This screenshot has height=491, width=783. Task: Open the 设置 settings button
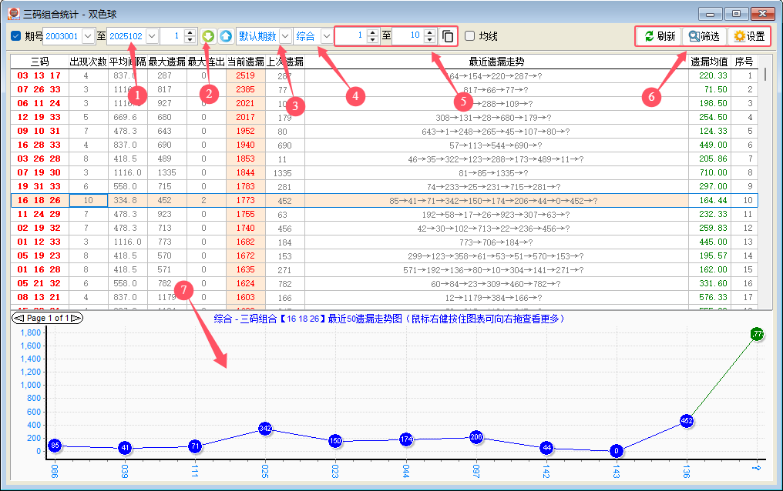tap(748, 36)
